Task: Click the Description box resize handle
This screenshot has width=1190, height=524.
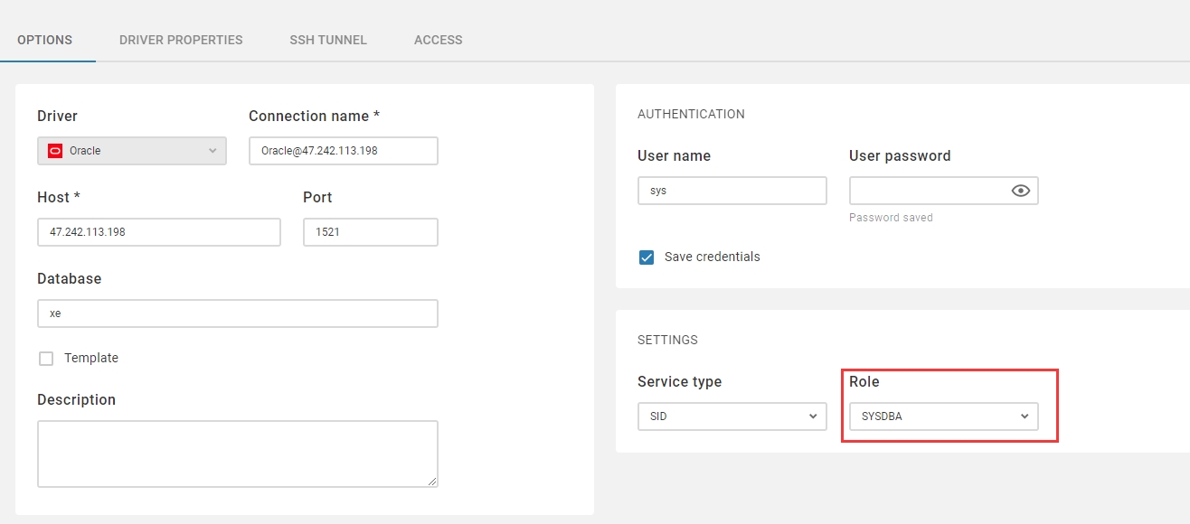Action: pos(432,482)
